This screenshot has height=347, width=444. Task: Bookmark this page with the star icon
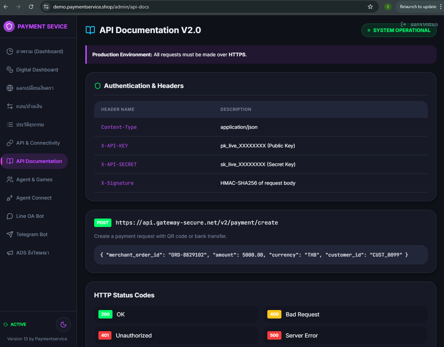370,7
